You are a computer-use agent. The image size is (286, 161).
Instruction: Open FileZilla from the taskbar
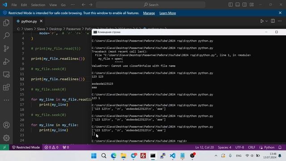143,156
